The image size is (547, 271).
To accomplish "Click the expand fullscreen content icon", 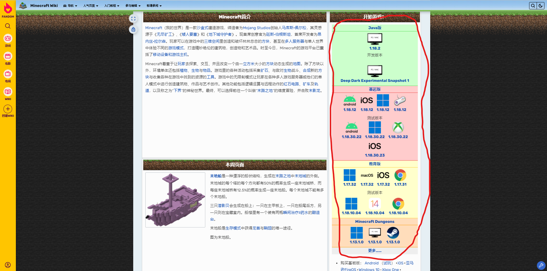I will coord(133,19).
